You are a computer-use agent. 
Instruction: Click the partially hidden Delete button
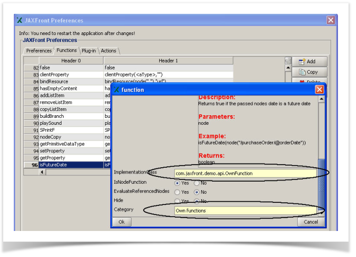click(309, 81)
